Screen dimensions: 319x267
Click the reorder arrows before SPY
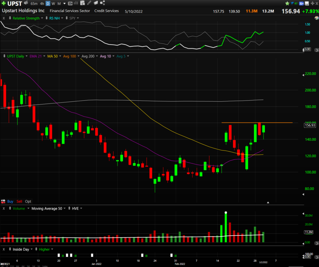click(x=67, y=18)
